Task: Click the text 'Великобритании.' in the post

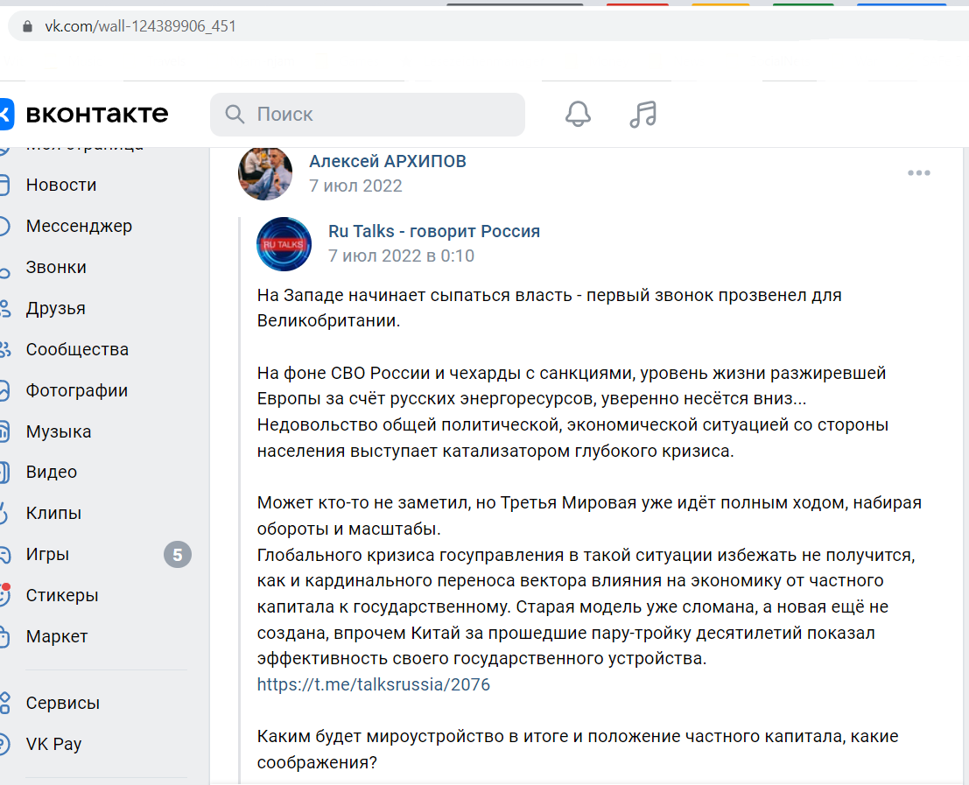Action: pos(328,321)
